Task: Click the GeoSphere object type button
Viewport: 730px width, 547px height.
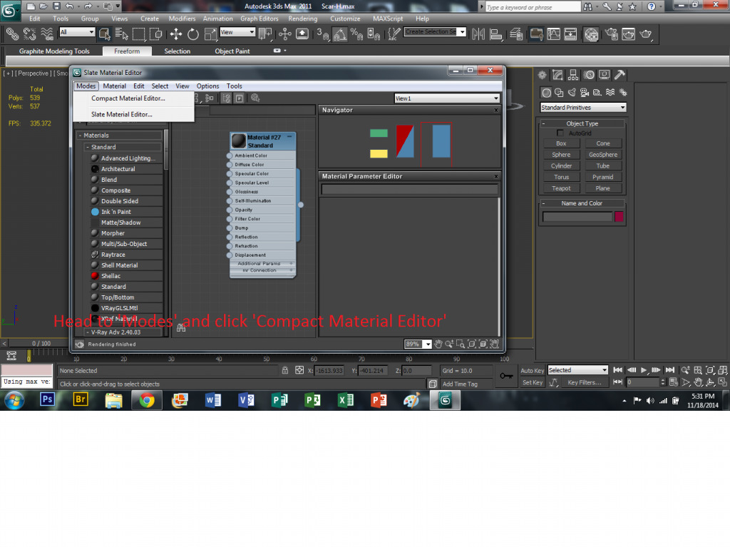Action: tap(603, 155)
